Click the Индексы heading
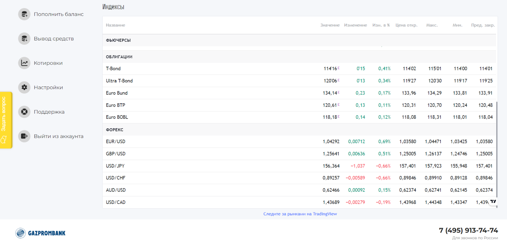This screenshot has height=246, width=507. [x=113, y=7]
